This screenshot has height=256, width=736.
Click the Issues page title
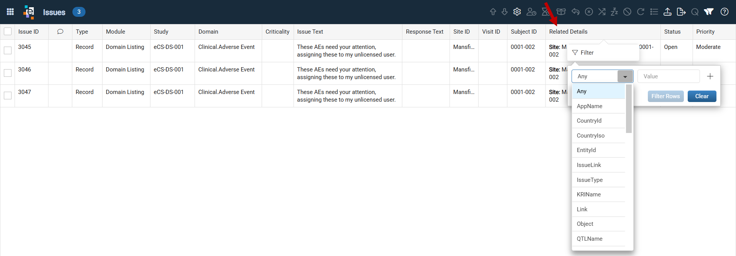coord(54,12)
